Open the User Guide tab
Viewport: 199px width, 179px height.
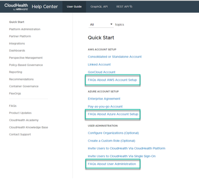pyautogui.click(x=74, y=7)
